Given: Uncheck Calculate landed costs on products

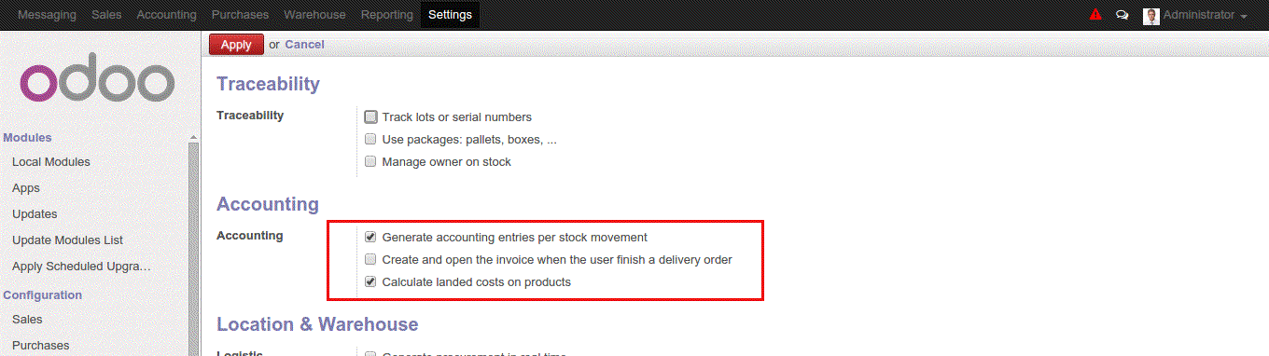Looking at the screenshot, I should tap(370, 282).
